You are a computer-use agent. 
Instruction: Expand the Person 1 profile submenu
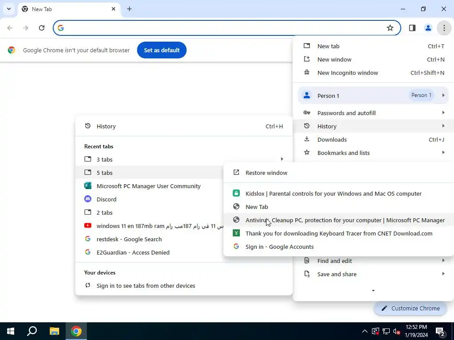click(x=373, y=96)
